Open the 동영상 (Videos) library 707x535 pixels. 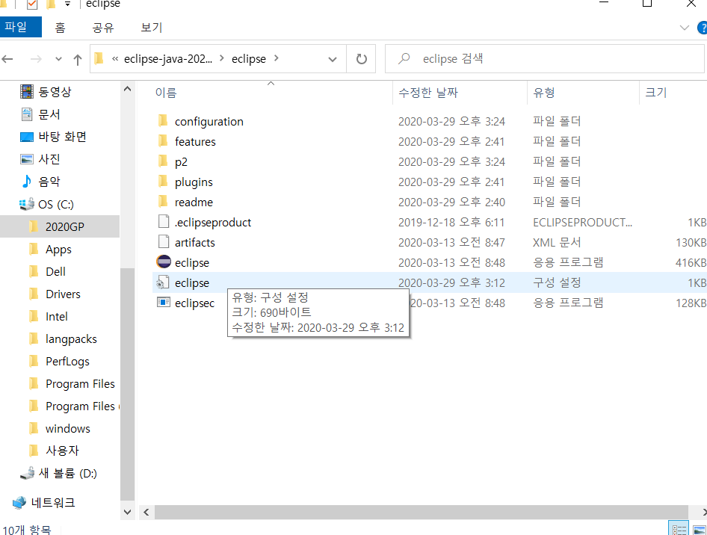pyautogui.click(x=46, y=92)
